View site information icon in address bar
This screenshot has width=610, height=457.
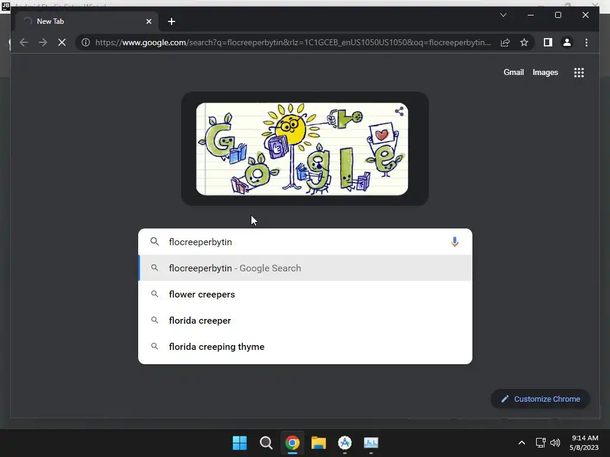pyautogui.click(x=86, y=42)
